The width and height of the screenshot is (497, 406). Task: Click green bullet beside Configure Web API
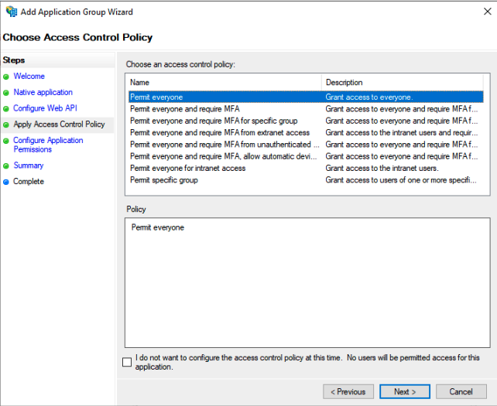(6, 109)
